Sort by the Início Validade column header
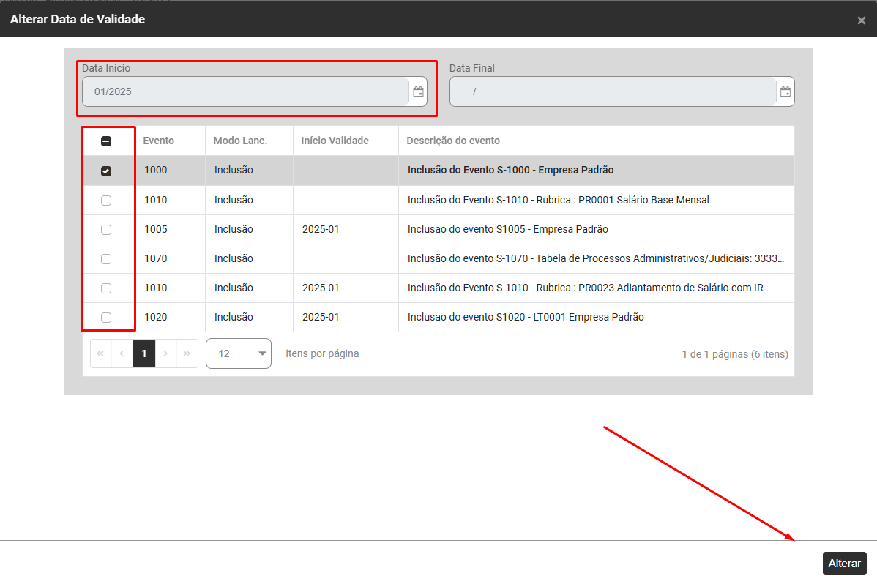 (x=335, y=141)
